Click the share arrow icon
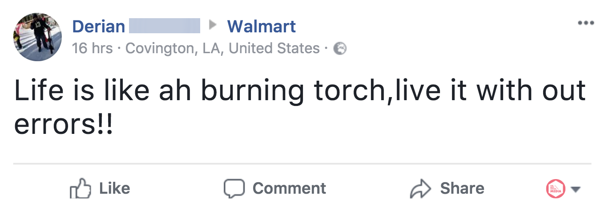Screen dimensions: 605x211 pos(420,189)
